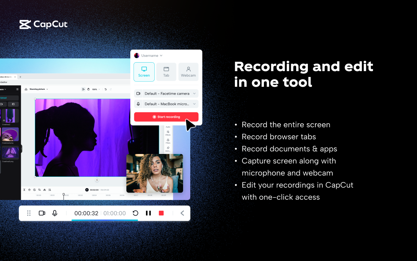
Task: Click the split tool in timeline toolbar
Action: point(24,190)
